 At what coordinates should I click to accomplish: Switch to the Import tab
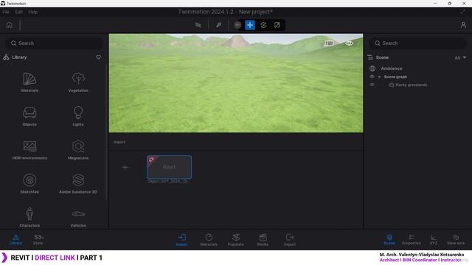pyautogui.click(x=181, y=240)
